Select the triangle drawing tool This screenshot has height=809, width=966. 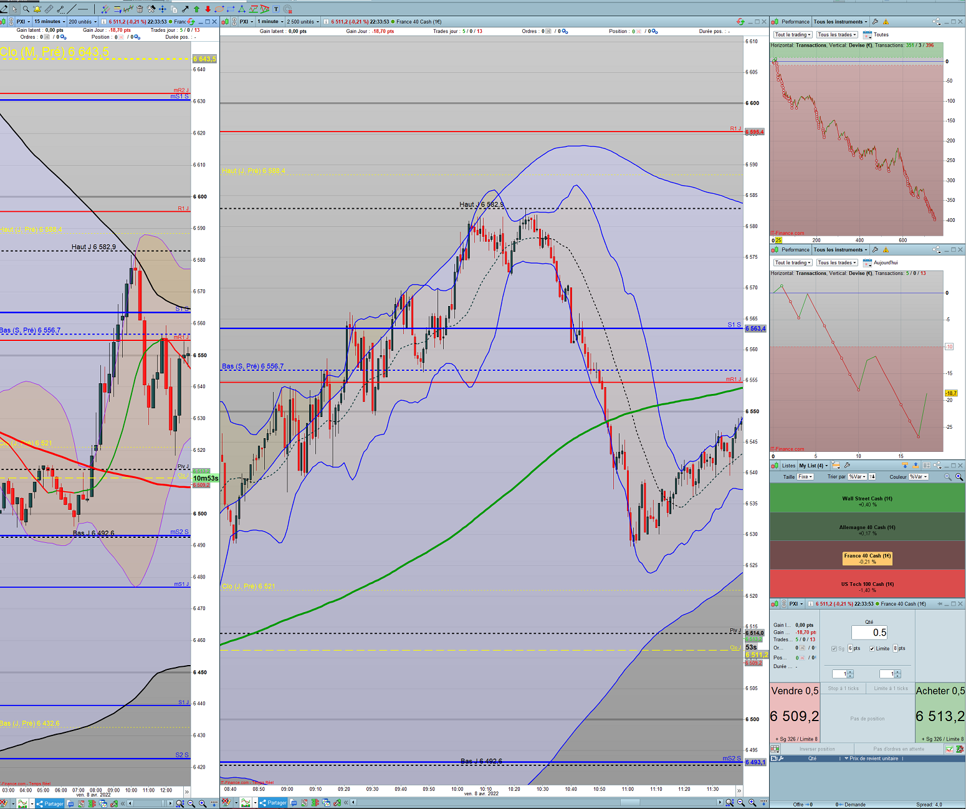(242, 9)
